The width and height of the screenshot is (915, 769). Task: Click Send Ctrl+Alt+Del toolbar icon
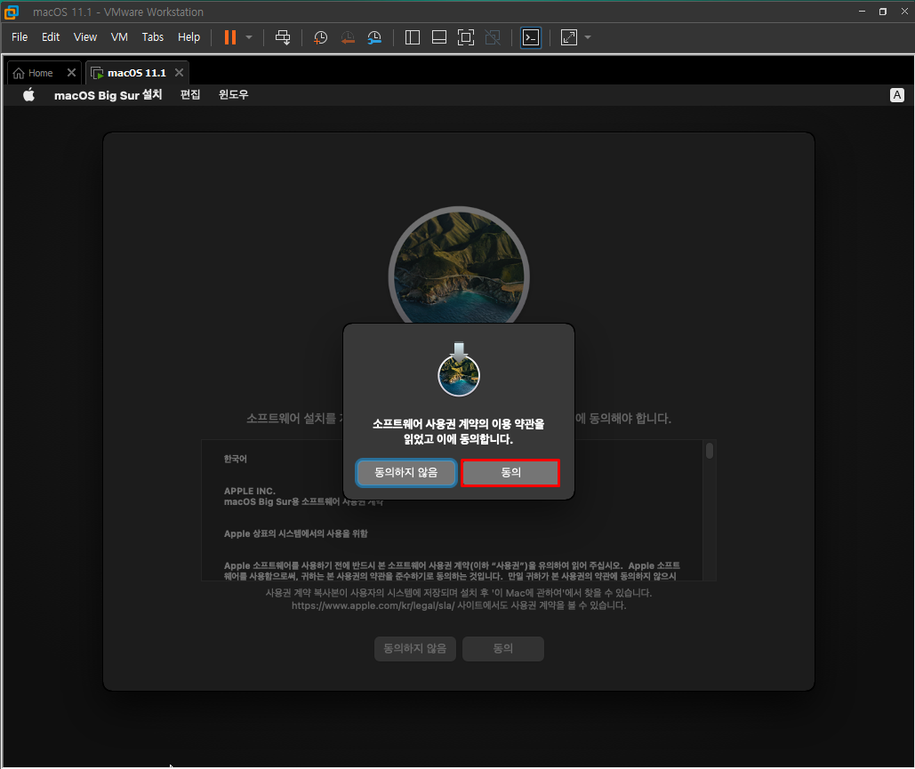(x=283, y=37)
